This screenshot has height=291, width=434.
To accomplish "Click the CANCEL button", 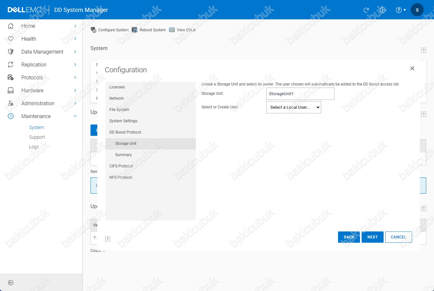I will 398,237.
